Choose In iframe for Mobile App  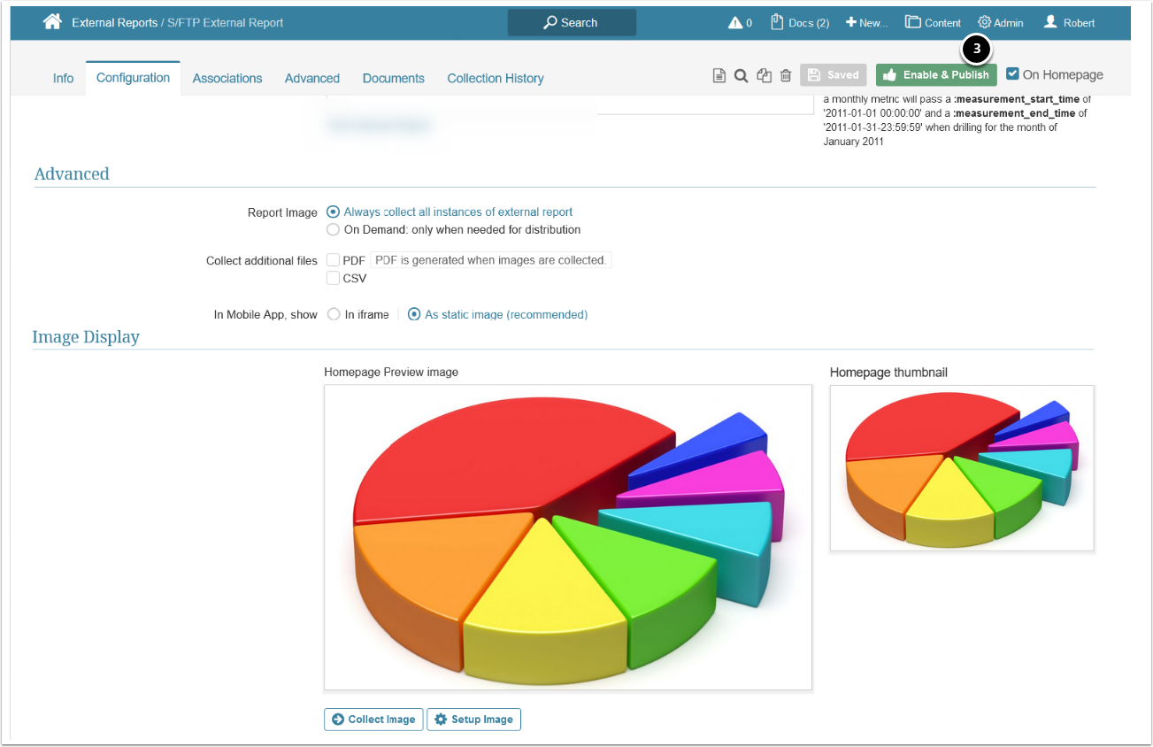click(x=334, y=314)
